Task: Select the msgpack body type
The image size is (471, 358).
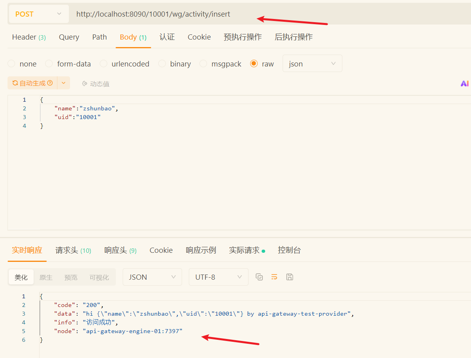Action: click(203, 64)
